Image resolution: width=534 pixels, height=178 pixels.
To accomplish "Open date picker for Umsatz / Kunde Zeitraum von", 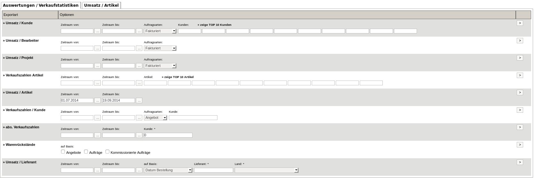I will click(98, 31).
